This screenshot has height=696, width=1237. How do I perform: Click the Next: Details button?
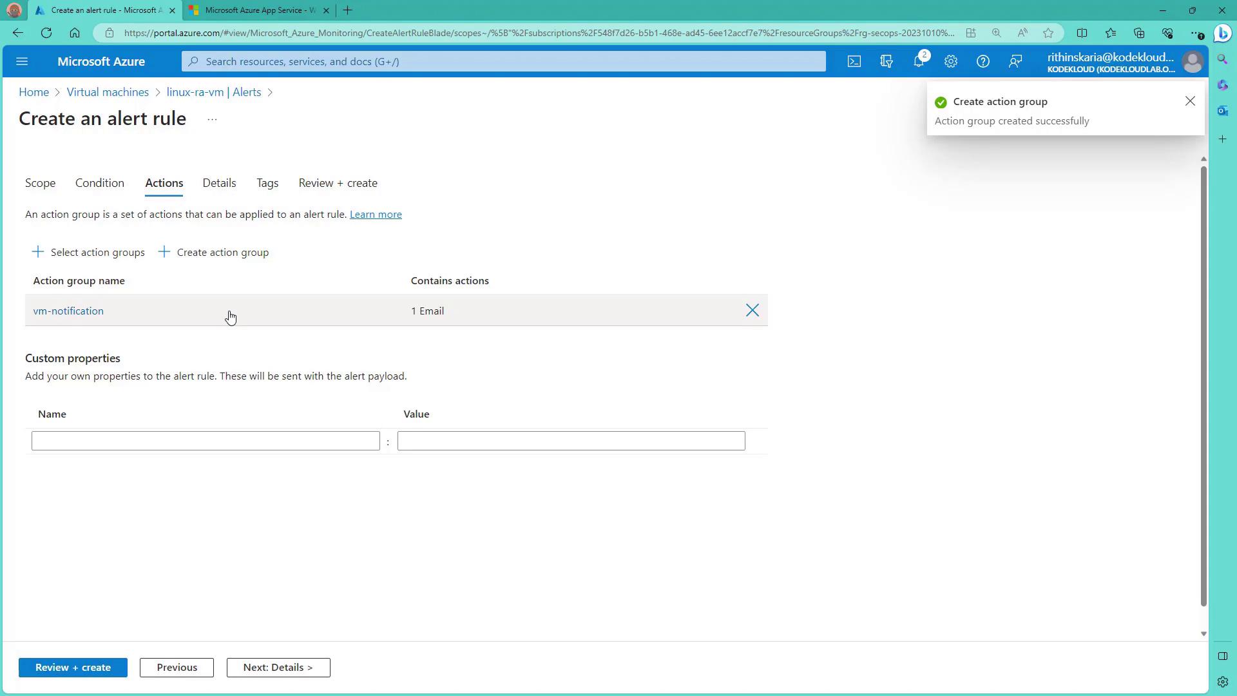(278, 668)
